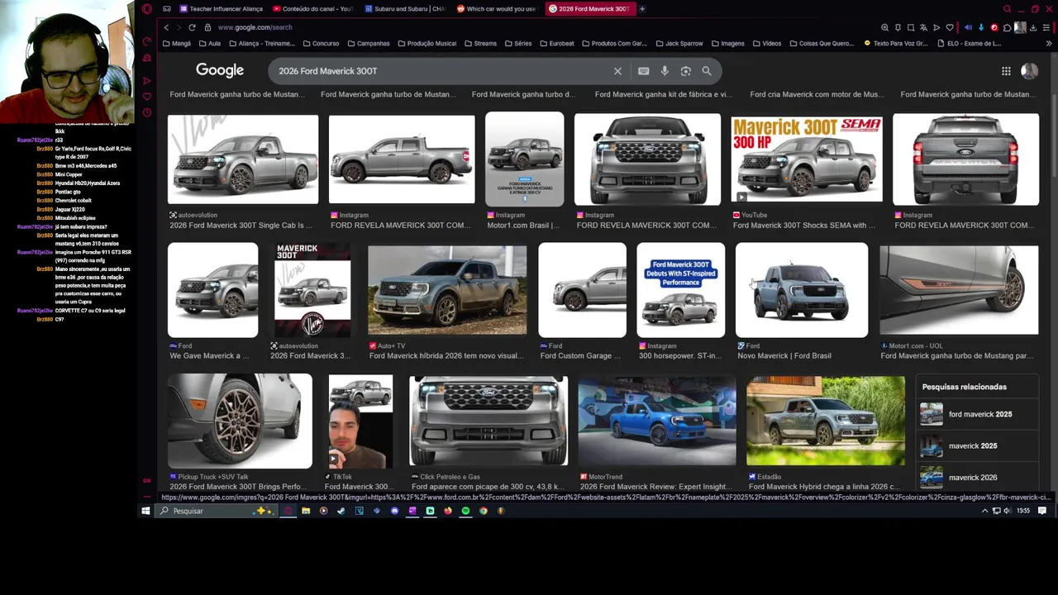The width and height of the screenshot is (1058, 595).
Task: Open the Aula bookmarks folder
Action: (x=210, y=43)
